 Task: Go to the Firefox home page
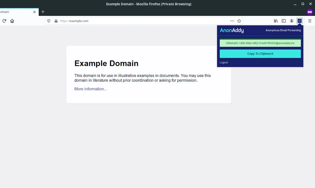[12, 21]
